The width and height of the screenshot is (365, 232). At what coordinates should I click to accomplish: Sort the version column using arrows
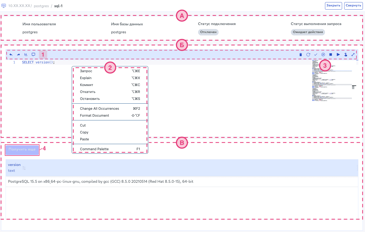tap(24, 168)
